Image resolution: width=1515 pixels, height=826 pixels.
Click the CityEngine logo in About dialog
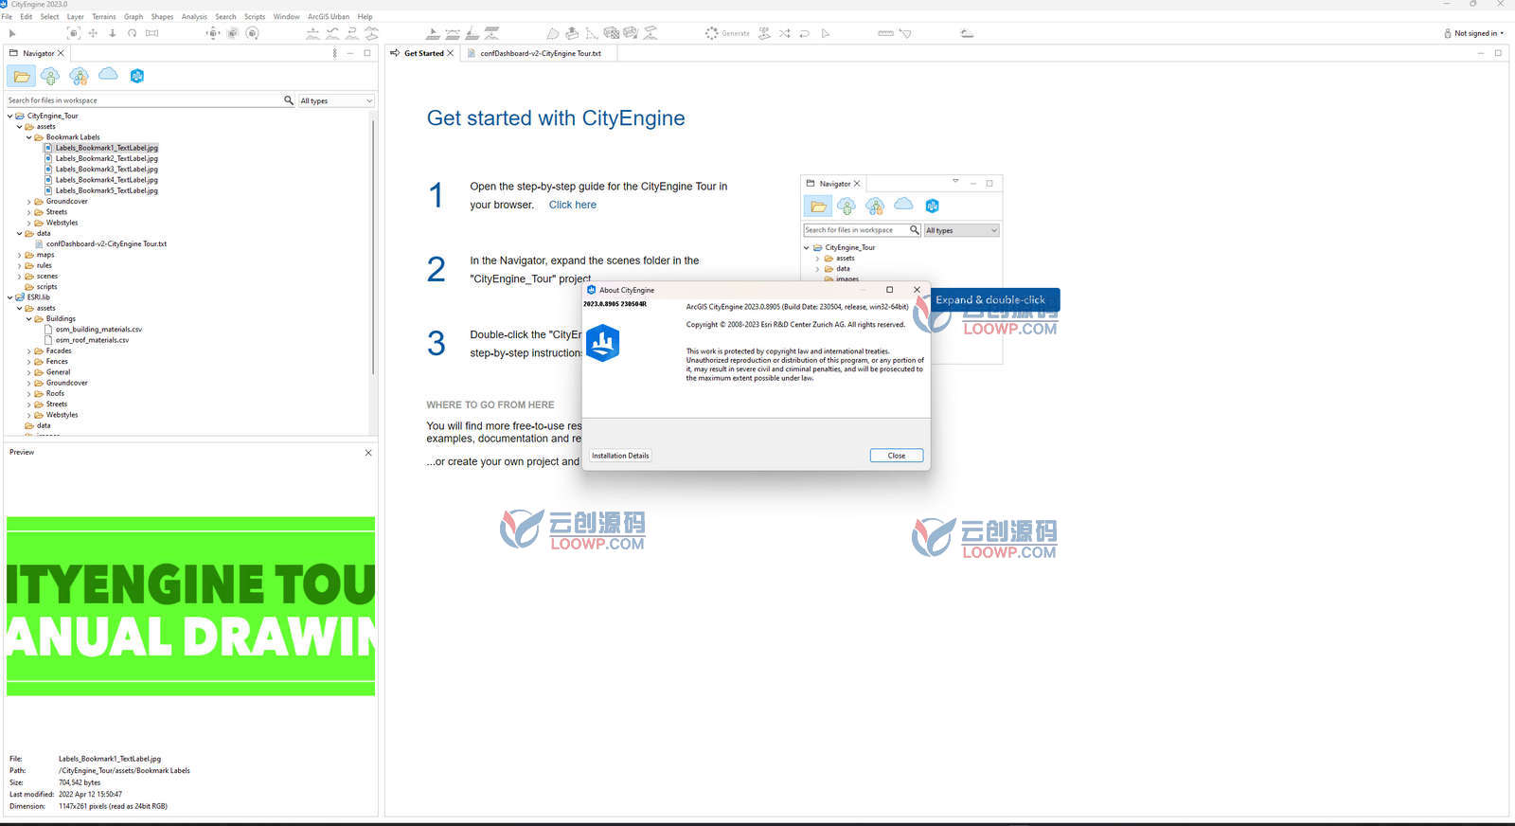point(602,343)
